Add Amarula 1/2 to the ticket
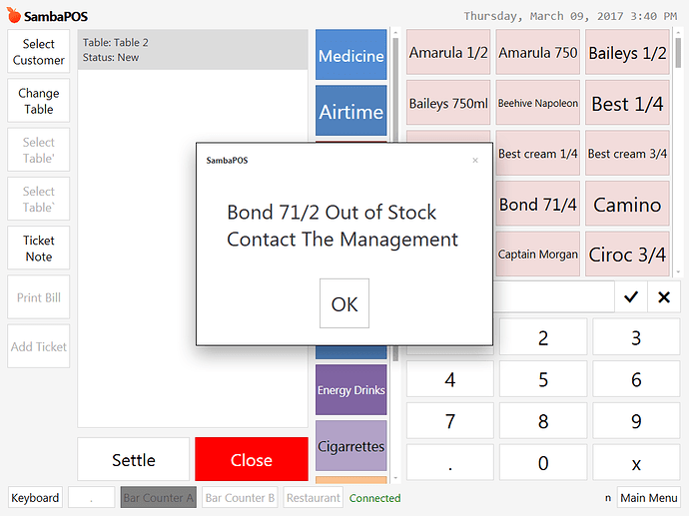 tap(448, 53)
